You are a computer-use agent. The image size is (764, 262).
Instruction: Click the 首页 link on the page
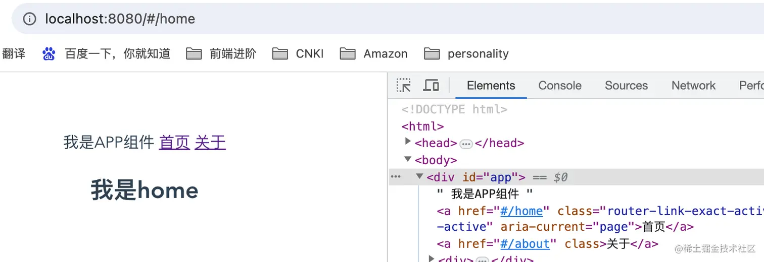[x=174, y=143]
